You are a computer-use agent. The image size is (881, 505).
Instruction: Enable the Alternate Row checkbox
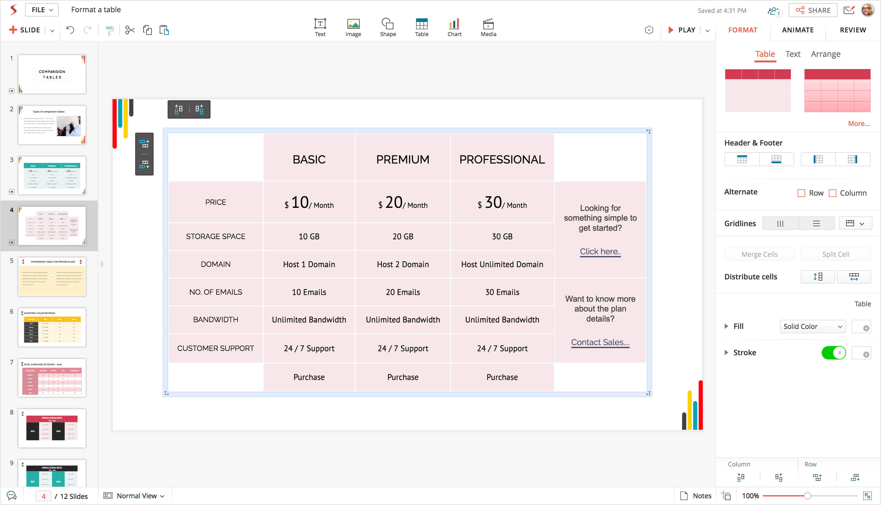[801, 193]
